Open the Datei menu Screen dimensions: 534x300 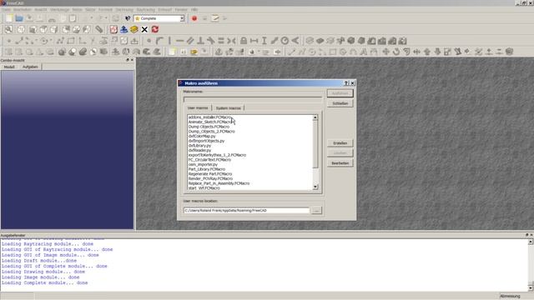pyautogui.click(x=6, y=9)
